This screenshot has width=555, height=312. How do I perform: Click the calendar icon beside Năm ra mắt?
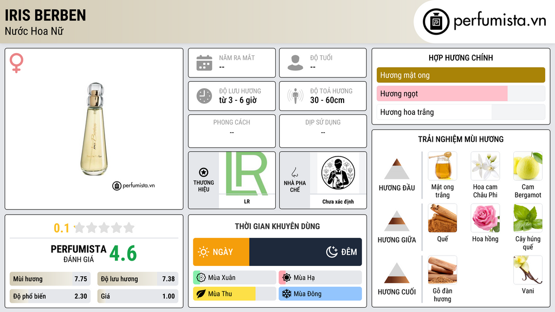coord(204,63)
